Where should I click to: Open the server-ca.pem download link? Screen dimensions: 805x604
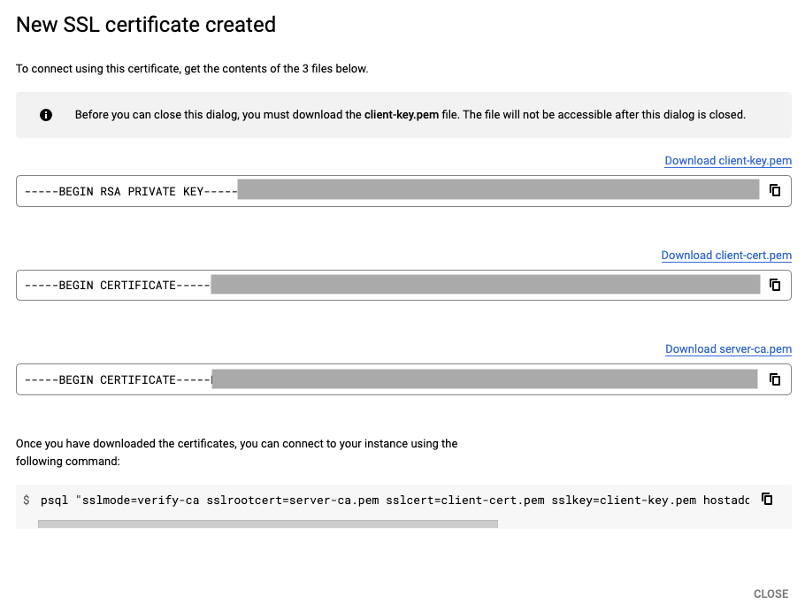728,348
